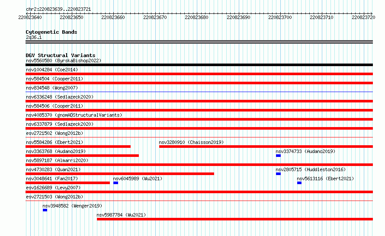The height and width of the screenshot is (236, 385).
Task: Click the red nsv3363768 variant bar
Action: pyautogui.click(x=82, y=156)
